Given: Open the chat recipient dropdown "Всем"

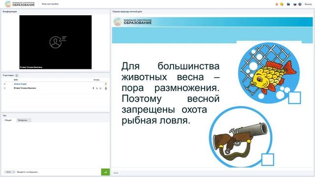Looking at the screenshot, I should click(10, 172).
